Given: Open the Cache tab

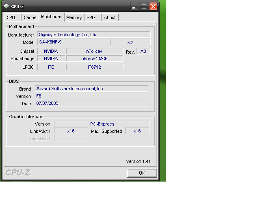Looking at the screenshot, I should tap(30, 17).
